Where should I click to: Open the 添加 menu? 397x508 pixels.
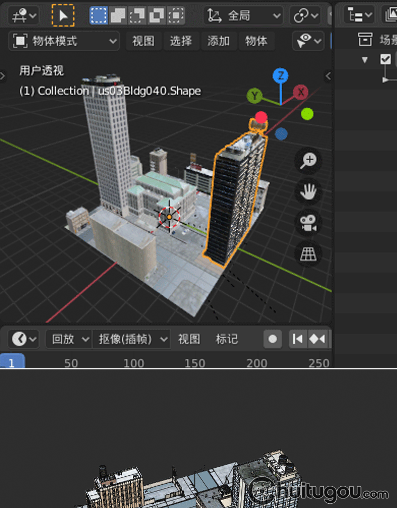pyautogui.click(x=218, y=41)
